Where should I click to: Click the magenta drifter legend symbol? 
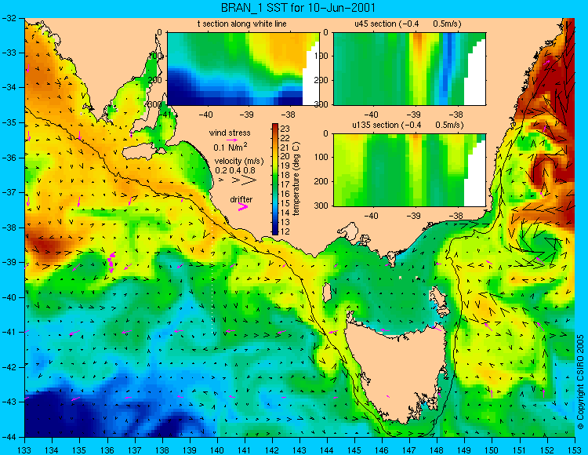(x=243, y=206)
